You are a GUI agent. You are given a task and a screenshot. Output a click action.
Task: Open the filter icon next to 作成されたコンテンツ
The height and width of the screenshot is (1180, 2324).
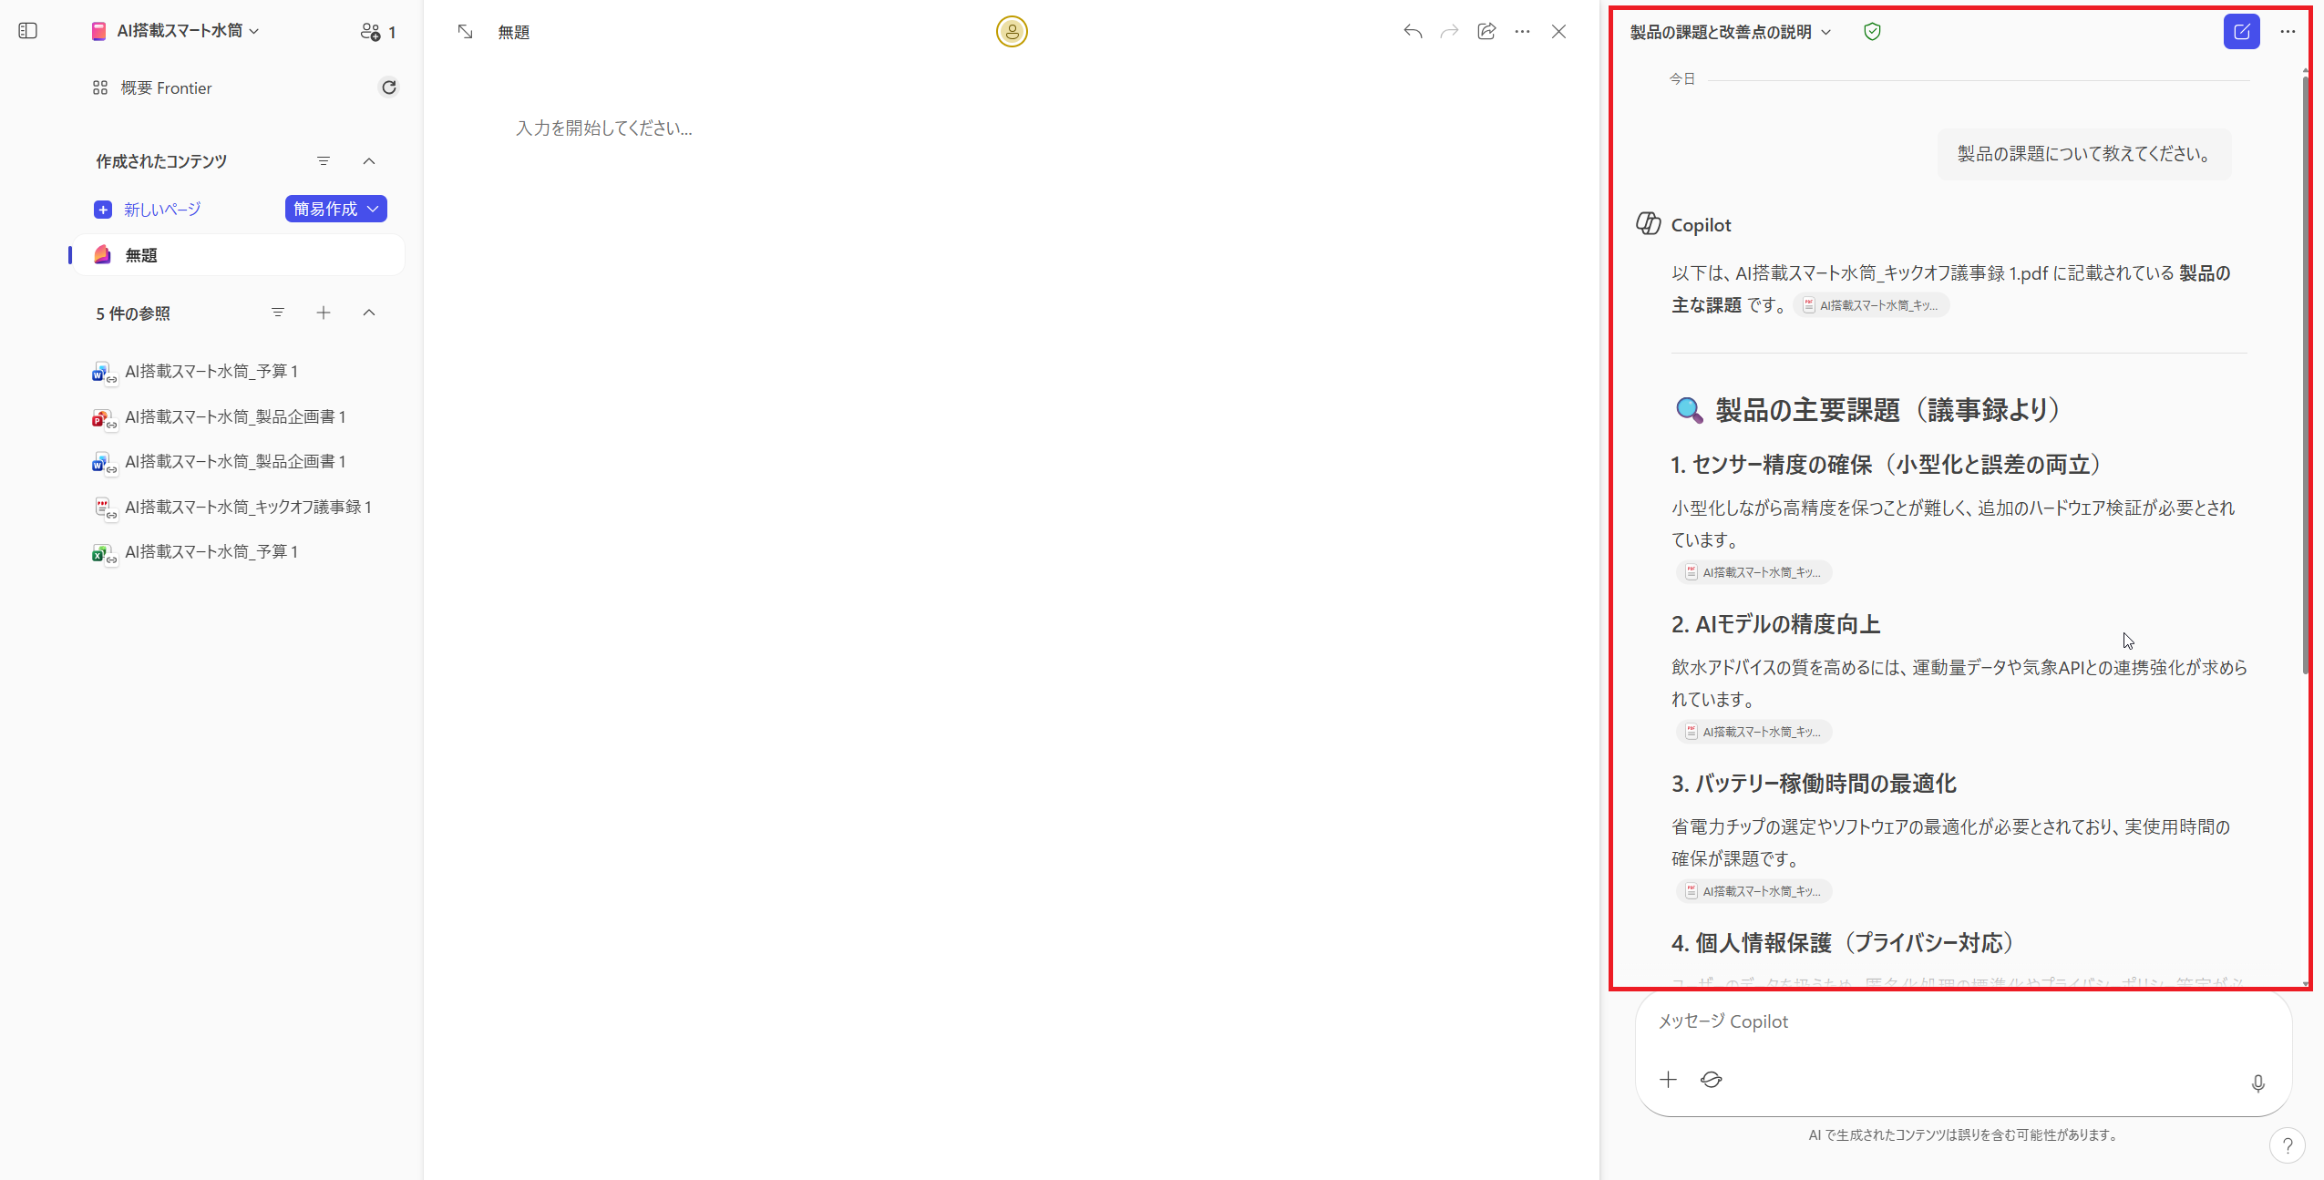(x=324, y=160)
